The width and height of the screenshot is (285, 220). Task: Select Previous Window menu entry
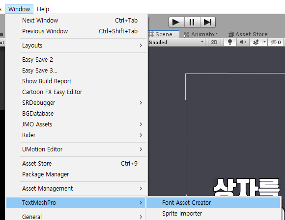point(76,31)
